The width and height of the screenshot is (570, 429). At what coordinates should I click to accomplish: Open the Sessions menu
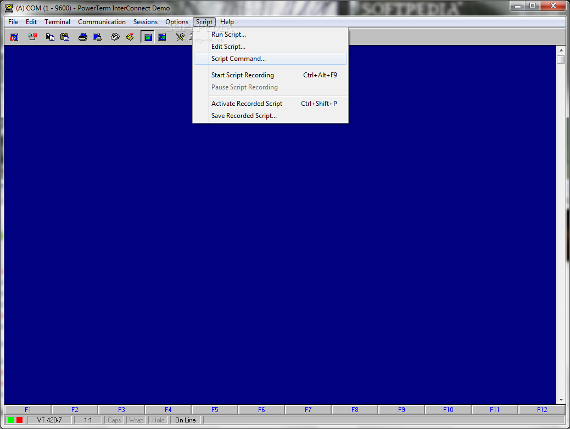coord(146,22)
